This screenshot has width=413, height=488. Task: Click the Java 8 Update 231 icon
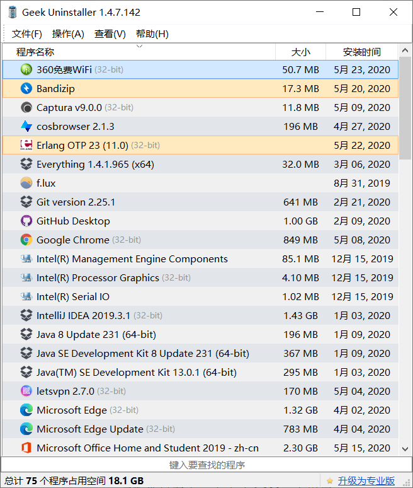[x=26, y=334]
